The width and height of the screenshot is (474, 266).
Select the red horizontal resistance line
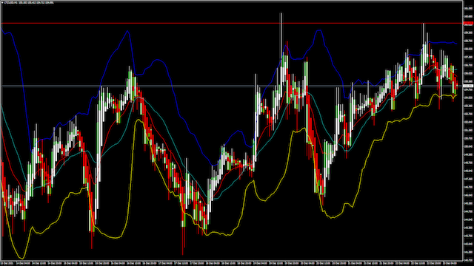point(232,23)
